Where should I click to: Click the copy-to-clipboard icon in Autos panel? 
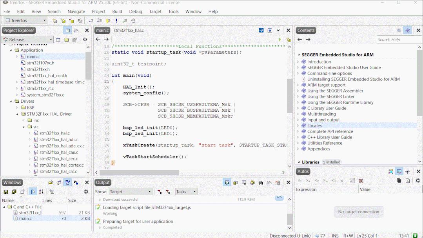point(399,180)
